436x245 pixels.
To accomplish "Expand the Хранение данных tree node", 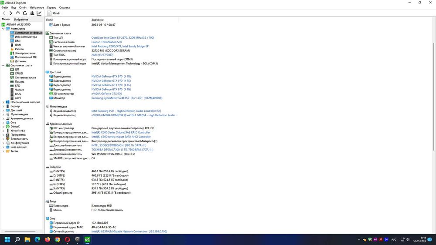I will click(3, 118).
